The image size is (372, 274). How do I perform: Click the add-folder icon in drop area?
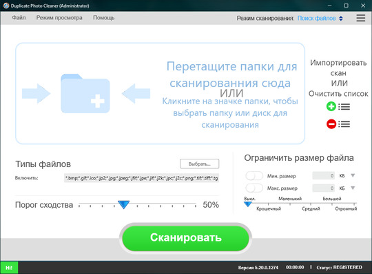pyautogui.click(x=85, y=93)
